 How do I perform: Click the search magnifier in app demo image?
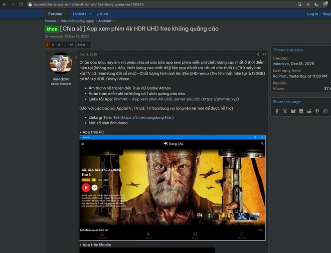[x=262, y=144]
